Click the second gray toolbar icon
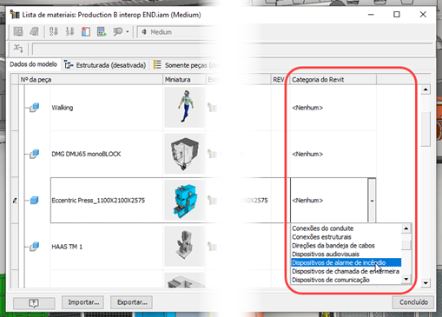 click(x=34, y=31)
